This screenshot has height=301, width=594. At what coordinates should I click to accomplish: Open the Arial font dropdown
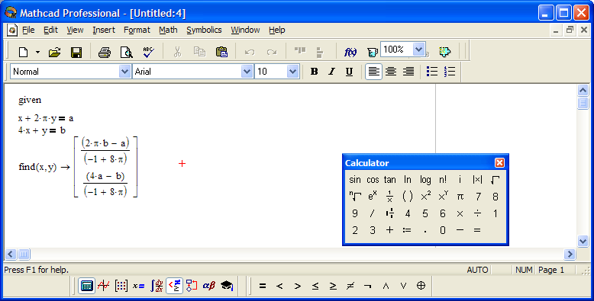click(247, 72)
